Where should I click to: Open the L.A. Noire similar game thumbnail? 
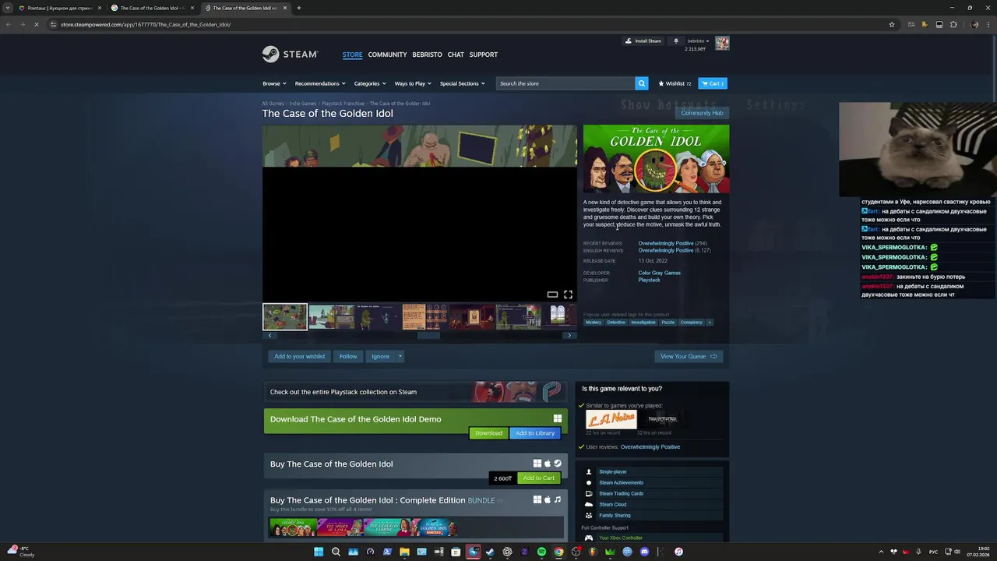(611, 419)
